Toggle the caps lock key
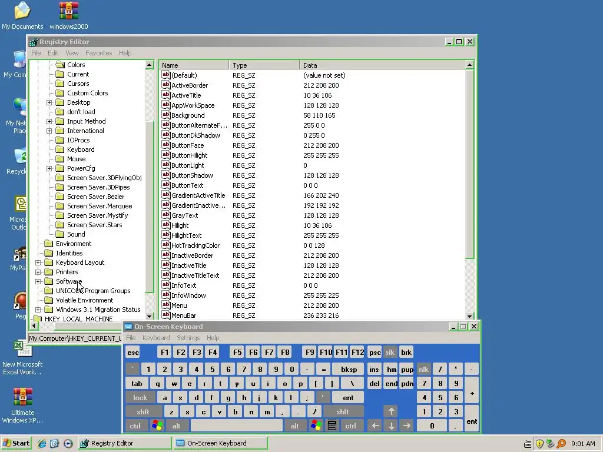 click(x=140, y=397)
